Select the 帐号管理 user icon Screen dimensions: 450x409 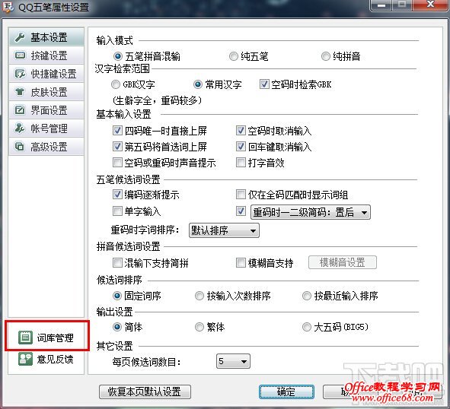click(x=20, y=128)
